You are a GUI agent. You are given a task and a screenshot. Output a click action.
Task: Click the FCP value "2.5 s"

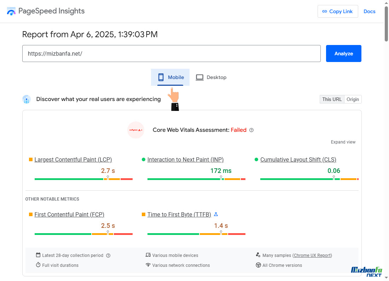click(108, 226)
